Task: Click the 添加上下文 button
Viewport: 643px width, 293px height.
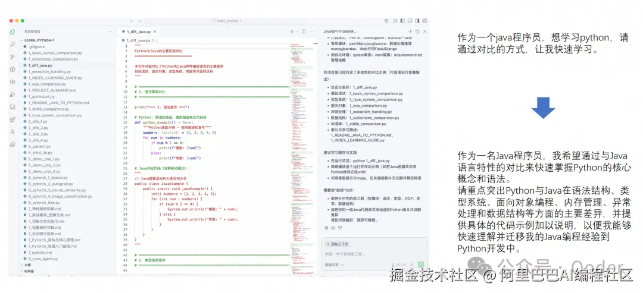Action: (337, 244)
